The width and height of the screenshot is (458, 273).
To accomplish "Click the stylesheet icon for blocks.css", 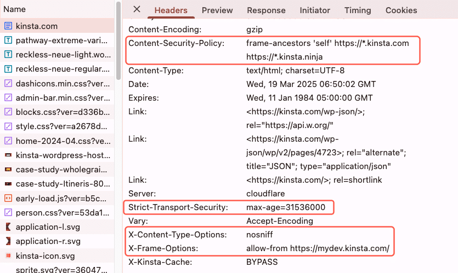I will (x=8, y=112).
